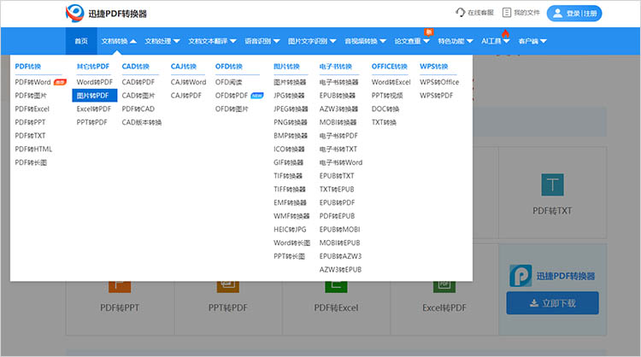The image size is (641, 357).
Task: Open PPT转视频 link
Action: pyautogui.click(x=387, y=96)
